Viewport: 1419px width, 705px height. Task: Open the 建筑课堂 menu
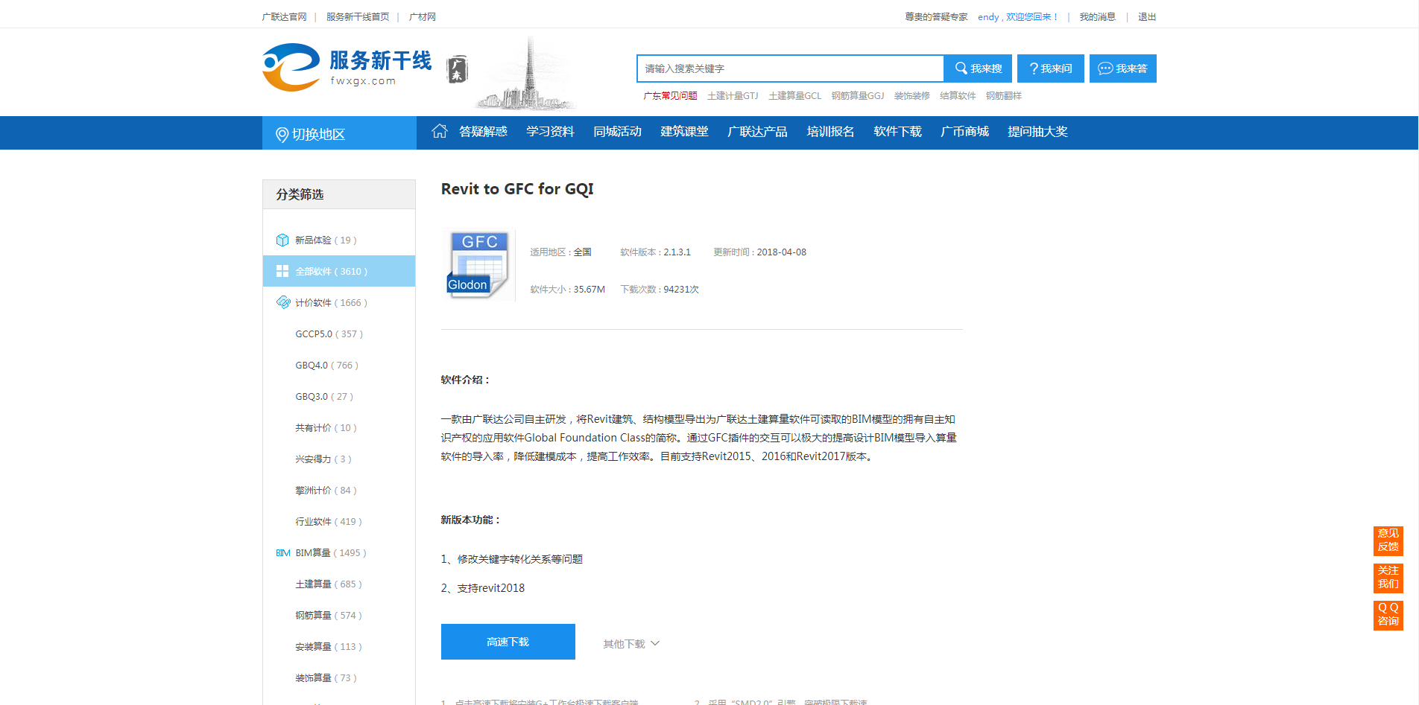pyautogui.click(x=684, y=132)
